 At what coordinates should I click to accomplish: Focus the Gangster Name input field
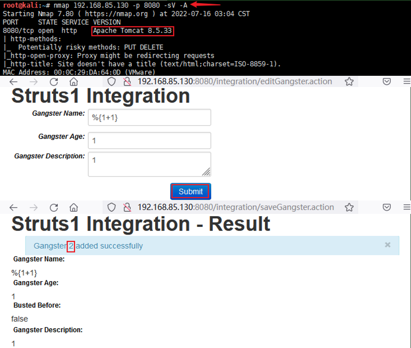(149, 117)
